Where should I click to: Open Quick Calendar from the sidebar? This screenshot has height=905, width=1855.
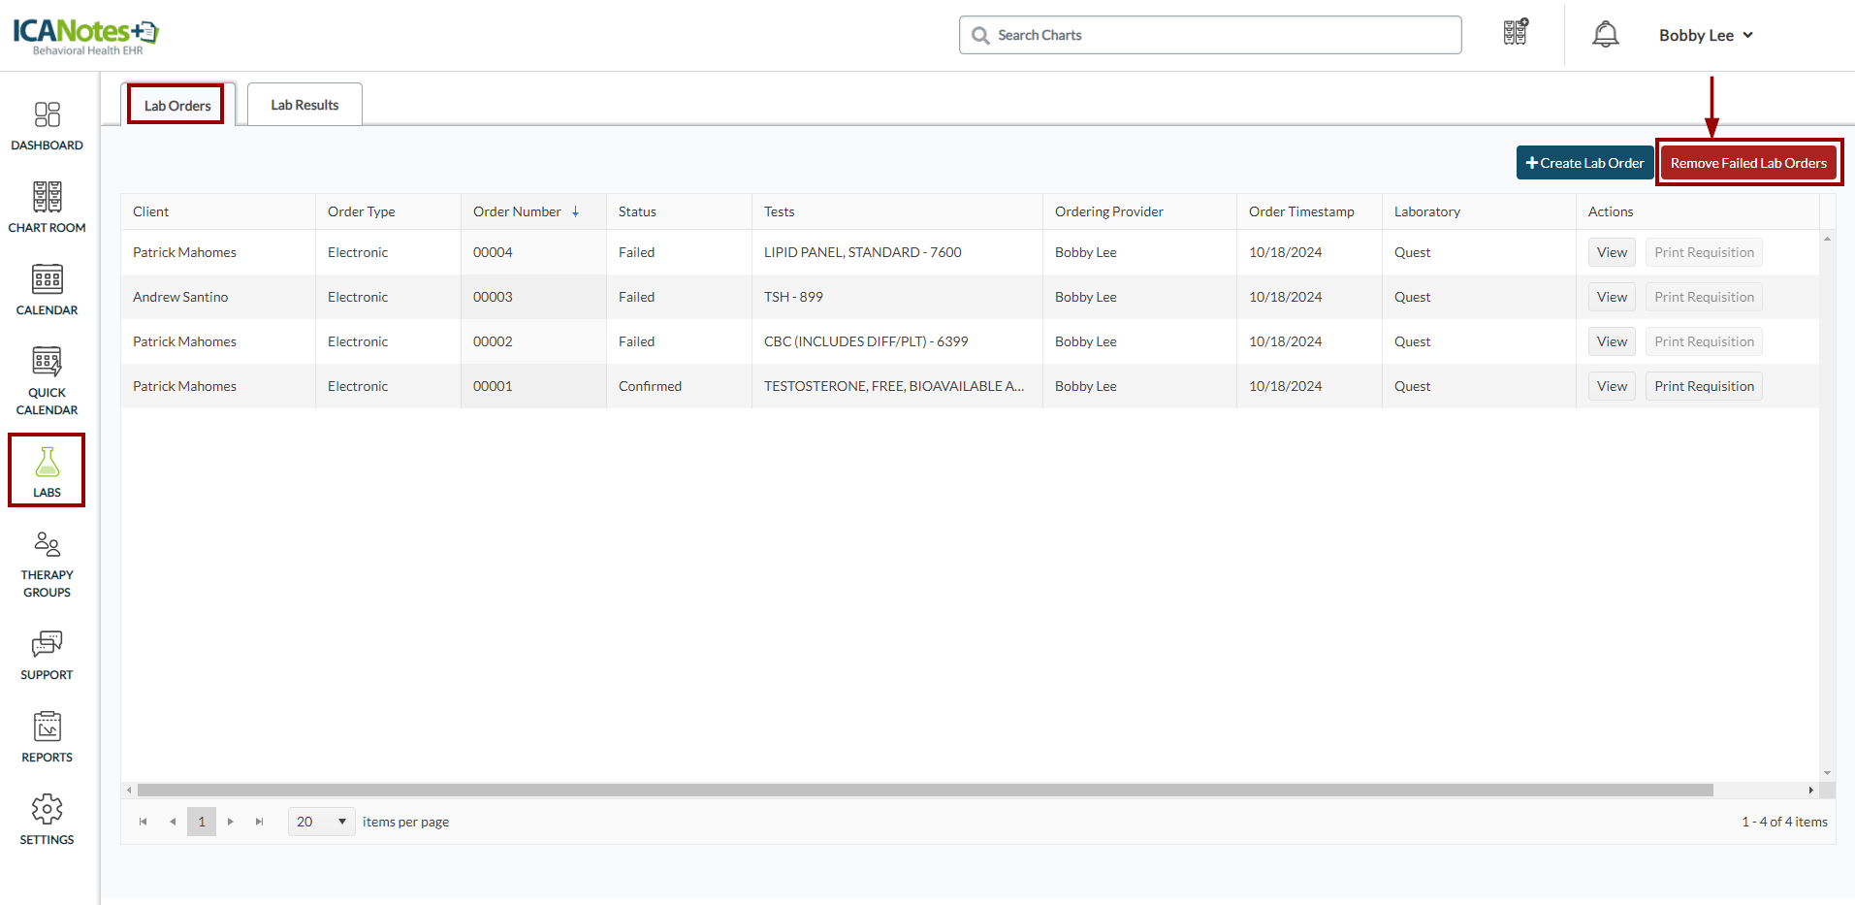coord(47,380)
